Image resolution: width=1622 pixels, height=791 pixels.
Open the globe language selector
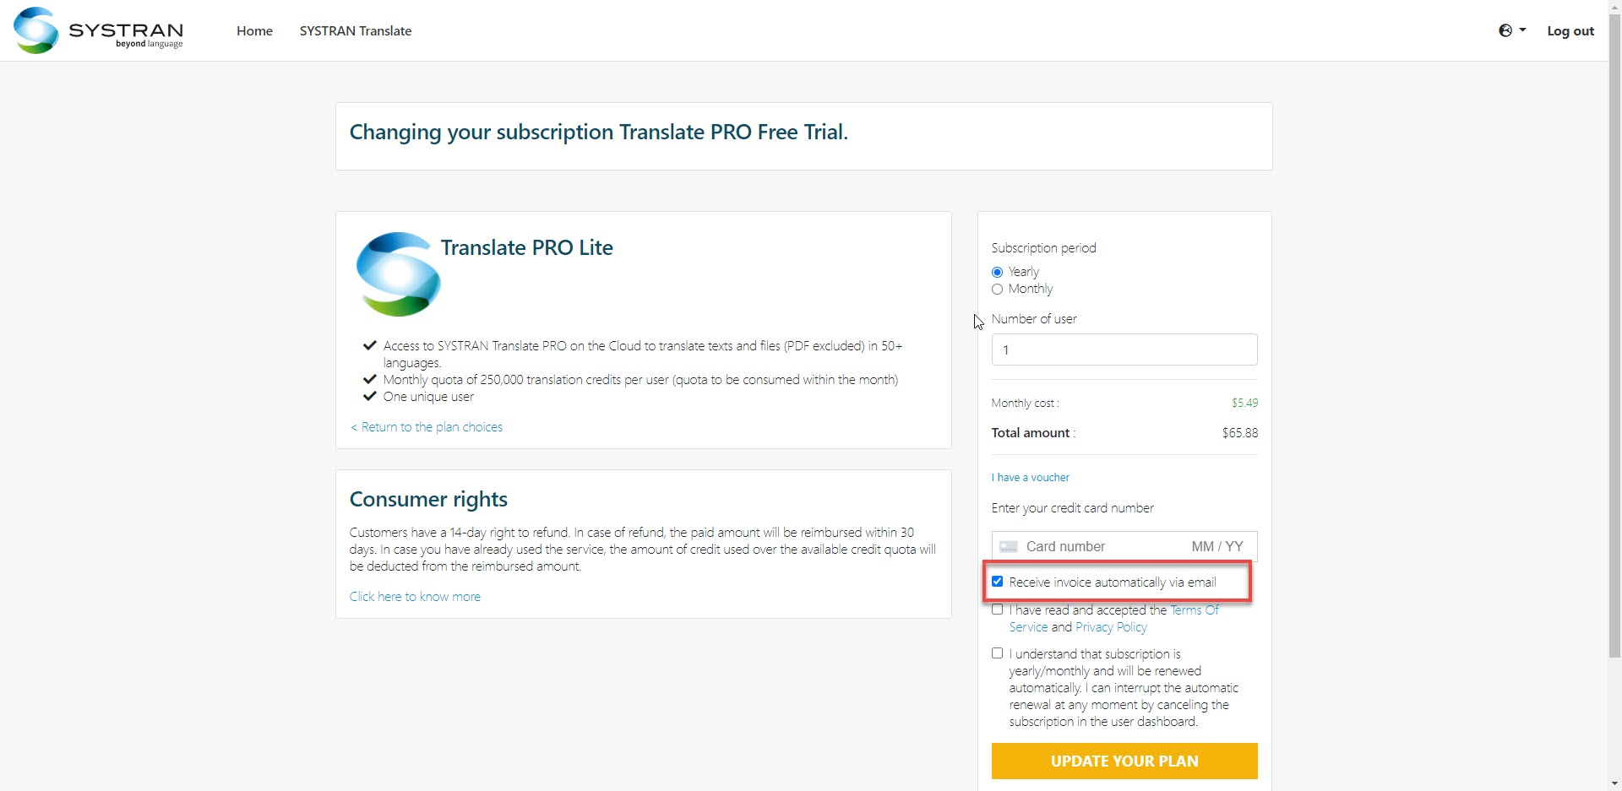[1511, 30]
